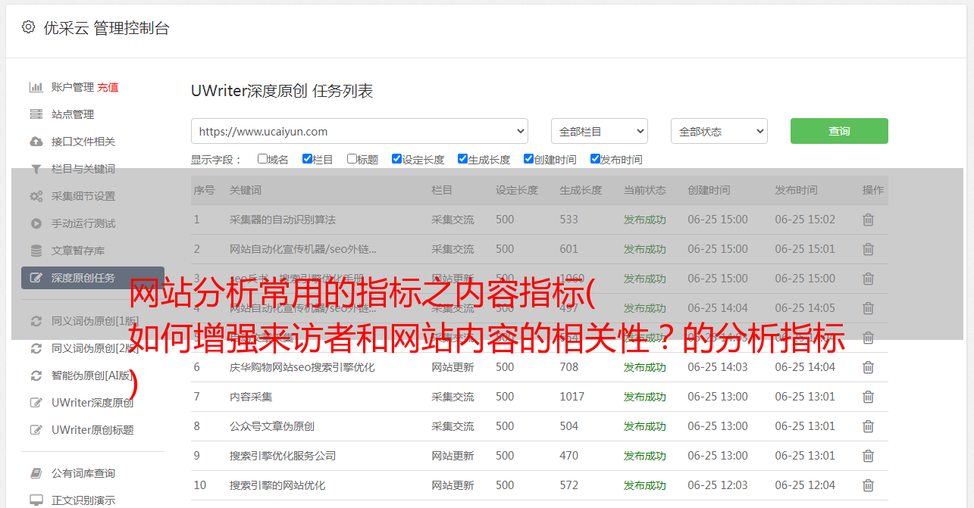The height and width of the screenshot is (508, 974).
Task: Select 深度原创任务 in sidebar
Action: (92, 278)
